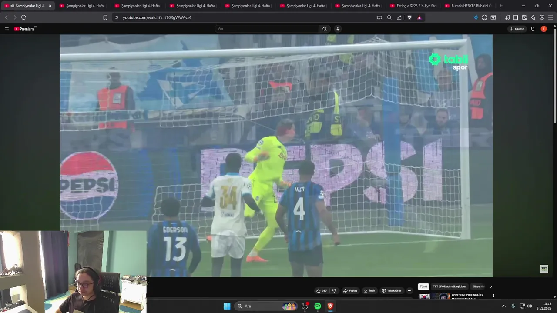557x313 pixels.
Task: Click the address bar URL
Action: [157, 17]
